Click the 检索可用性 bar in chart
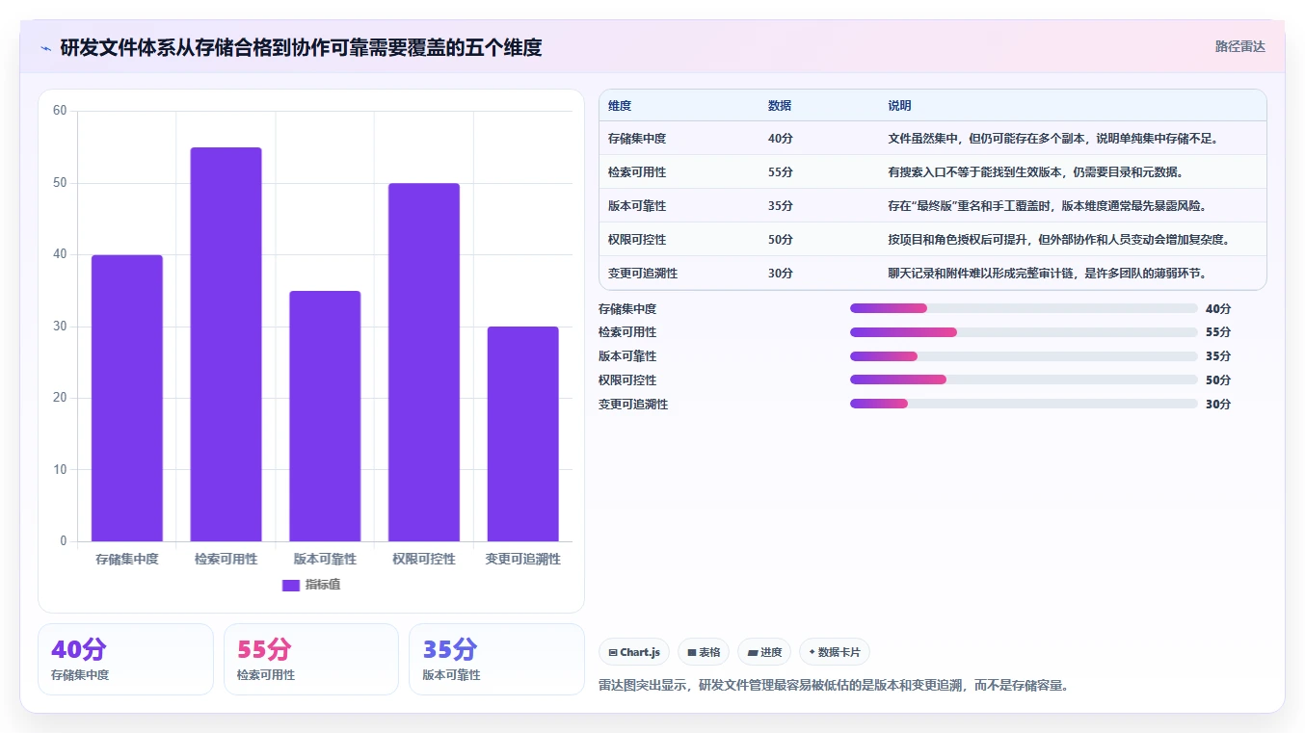 [x=226, y=344]
